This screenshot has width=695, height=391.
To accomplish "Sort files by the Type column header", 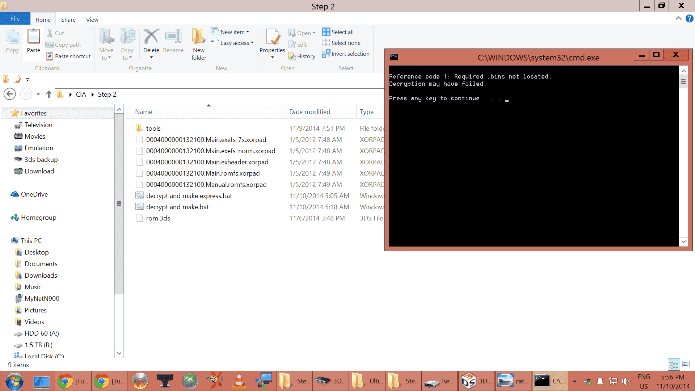I will pos(370,112).
